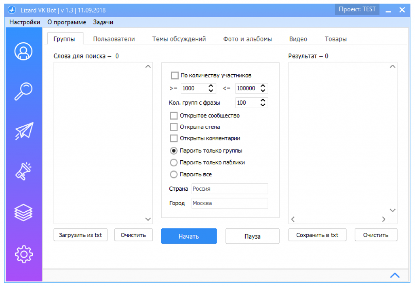
Task: Open the stacked layers sidebar section
Action: pos(24,213)
